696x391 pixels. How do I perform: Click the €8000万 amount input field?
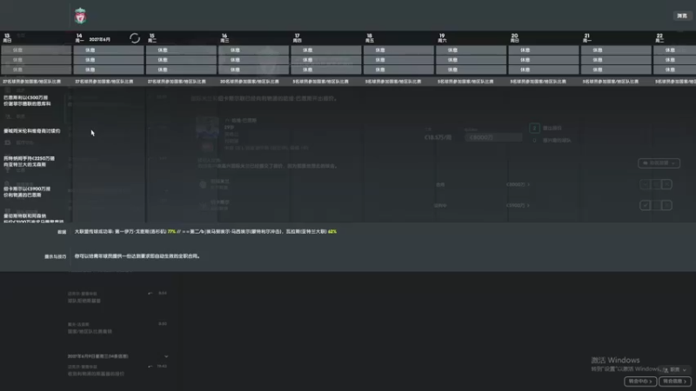click(493, 137)
